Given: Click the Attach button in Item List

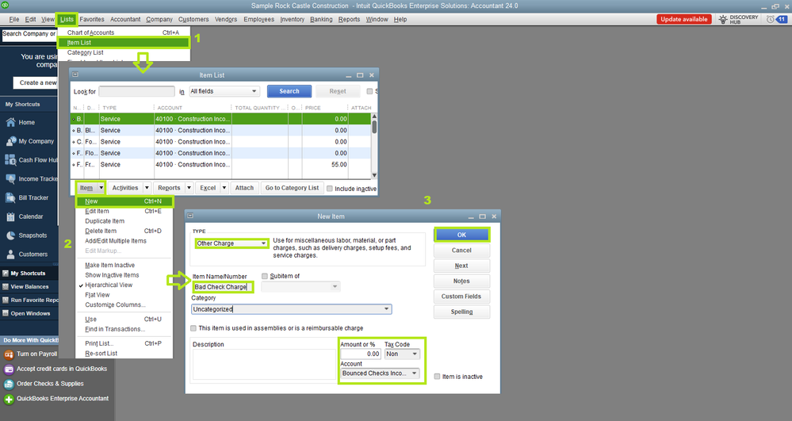Looking at the screenshot, I should coord(244,188).
